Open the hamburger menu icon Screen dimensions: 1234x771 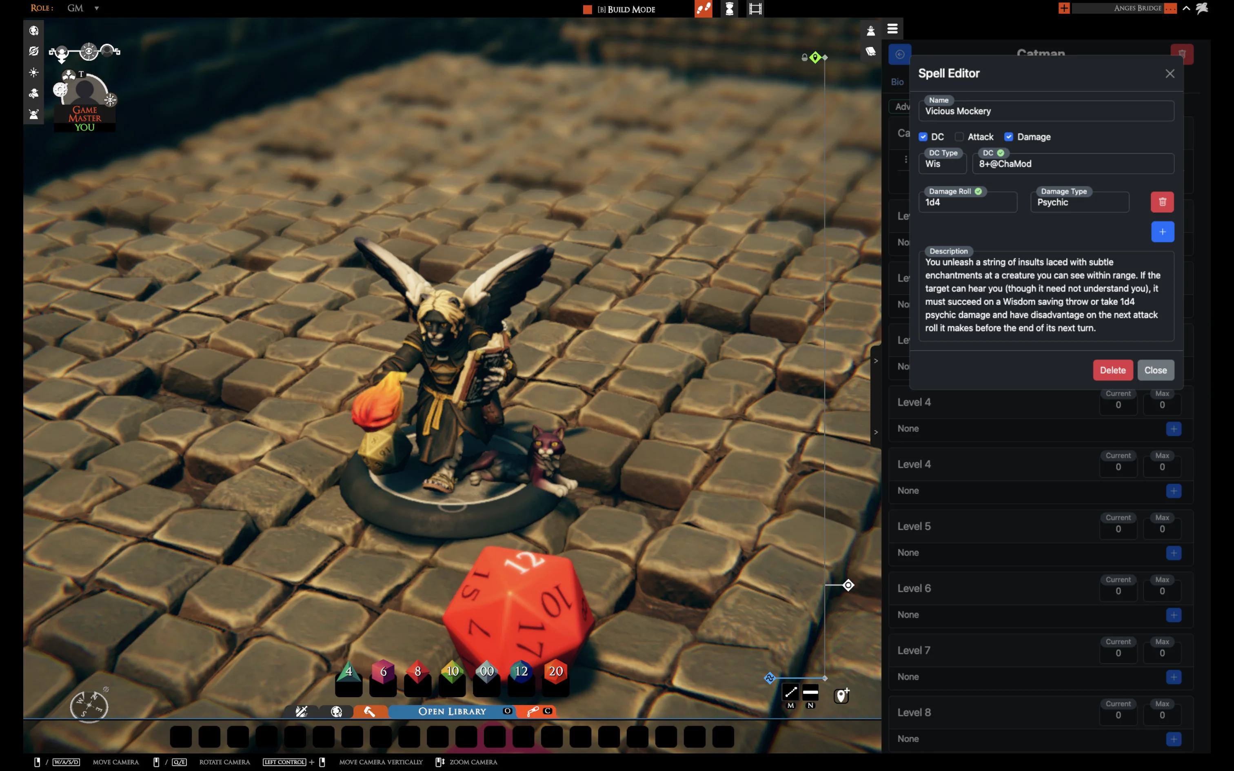tap(892, 29)
